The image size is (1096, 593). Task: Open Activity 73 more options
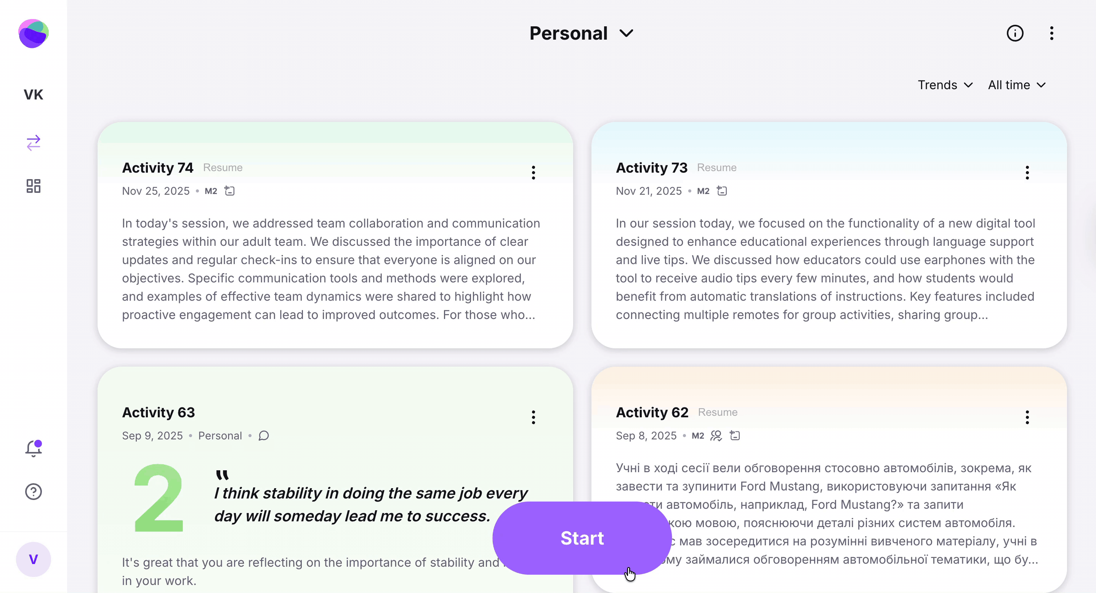pos(1027,173)
